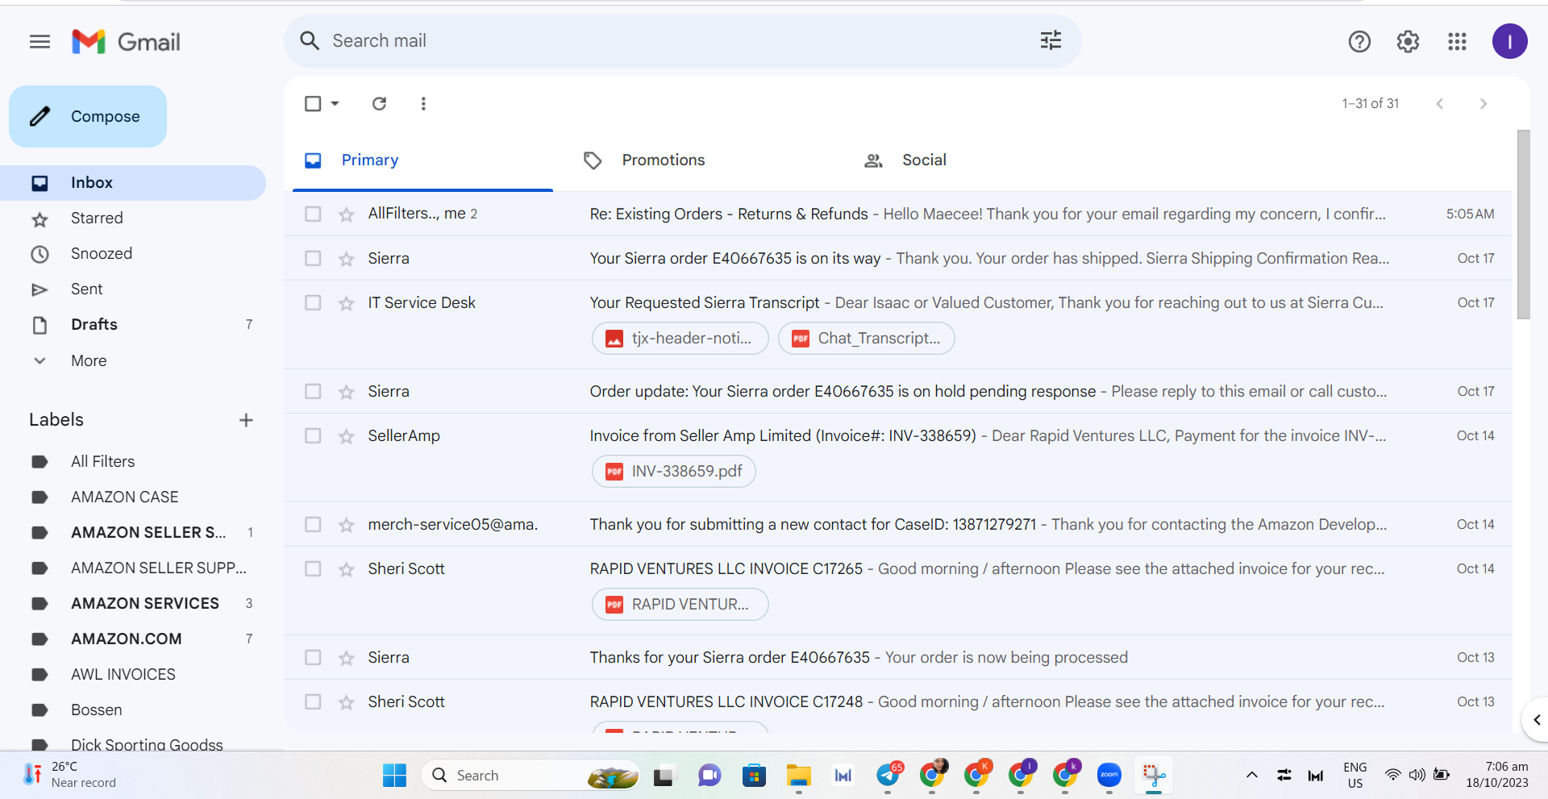
Task: Select the Sierra order on its way checkbox
Action: [x=313, y=258]
